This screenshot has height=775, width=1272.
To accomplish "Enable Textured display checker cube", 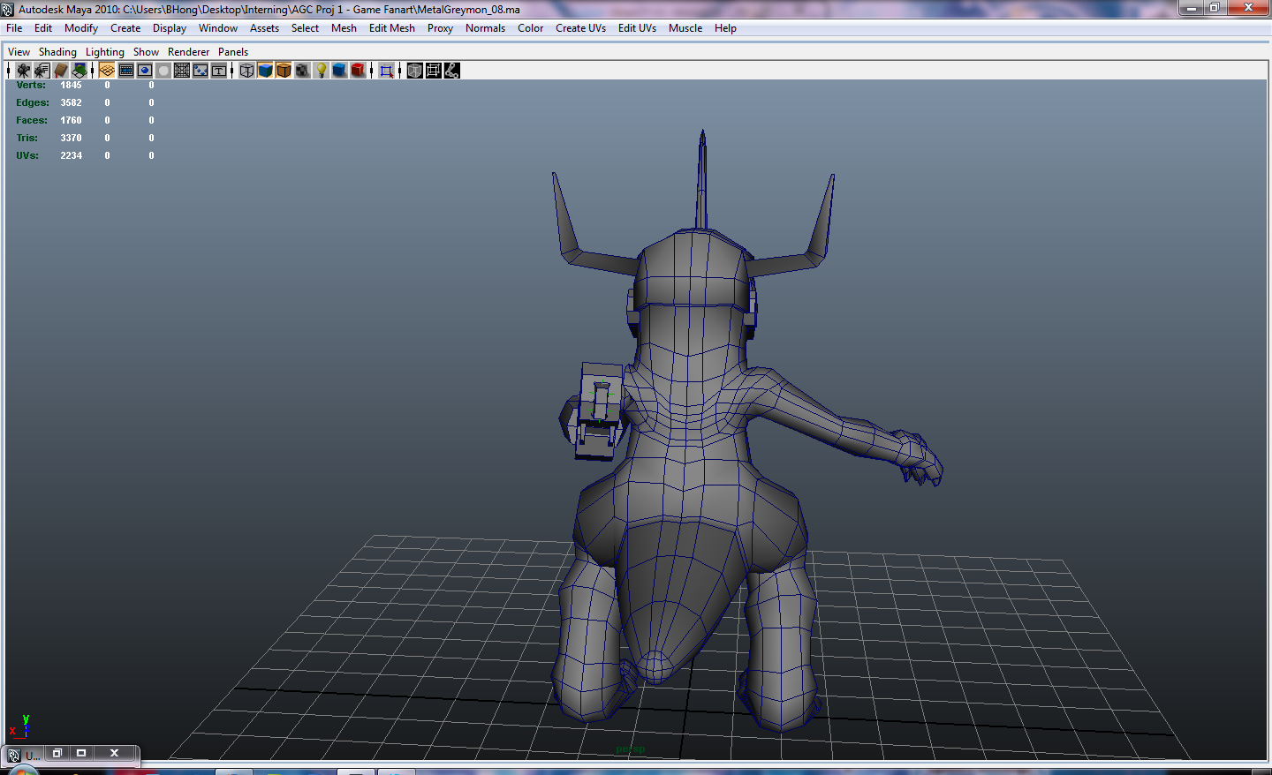I will (302, 71).
